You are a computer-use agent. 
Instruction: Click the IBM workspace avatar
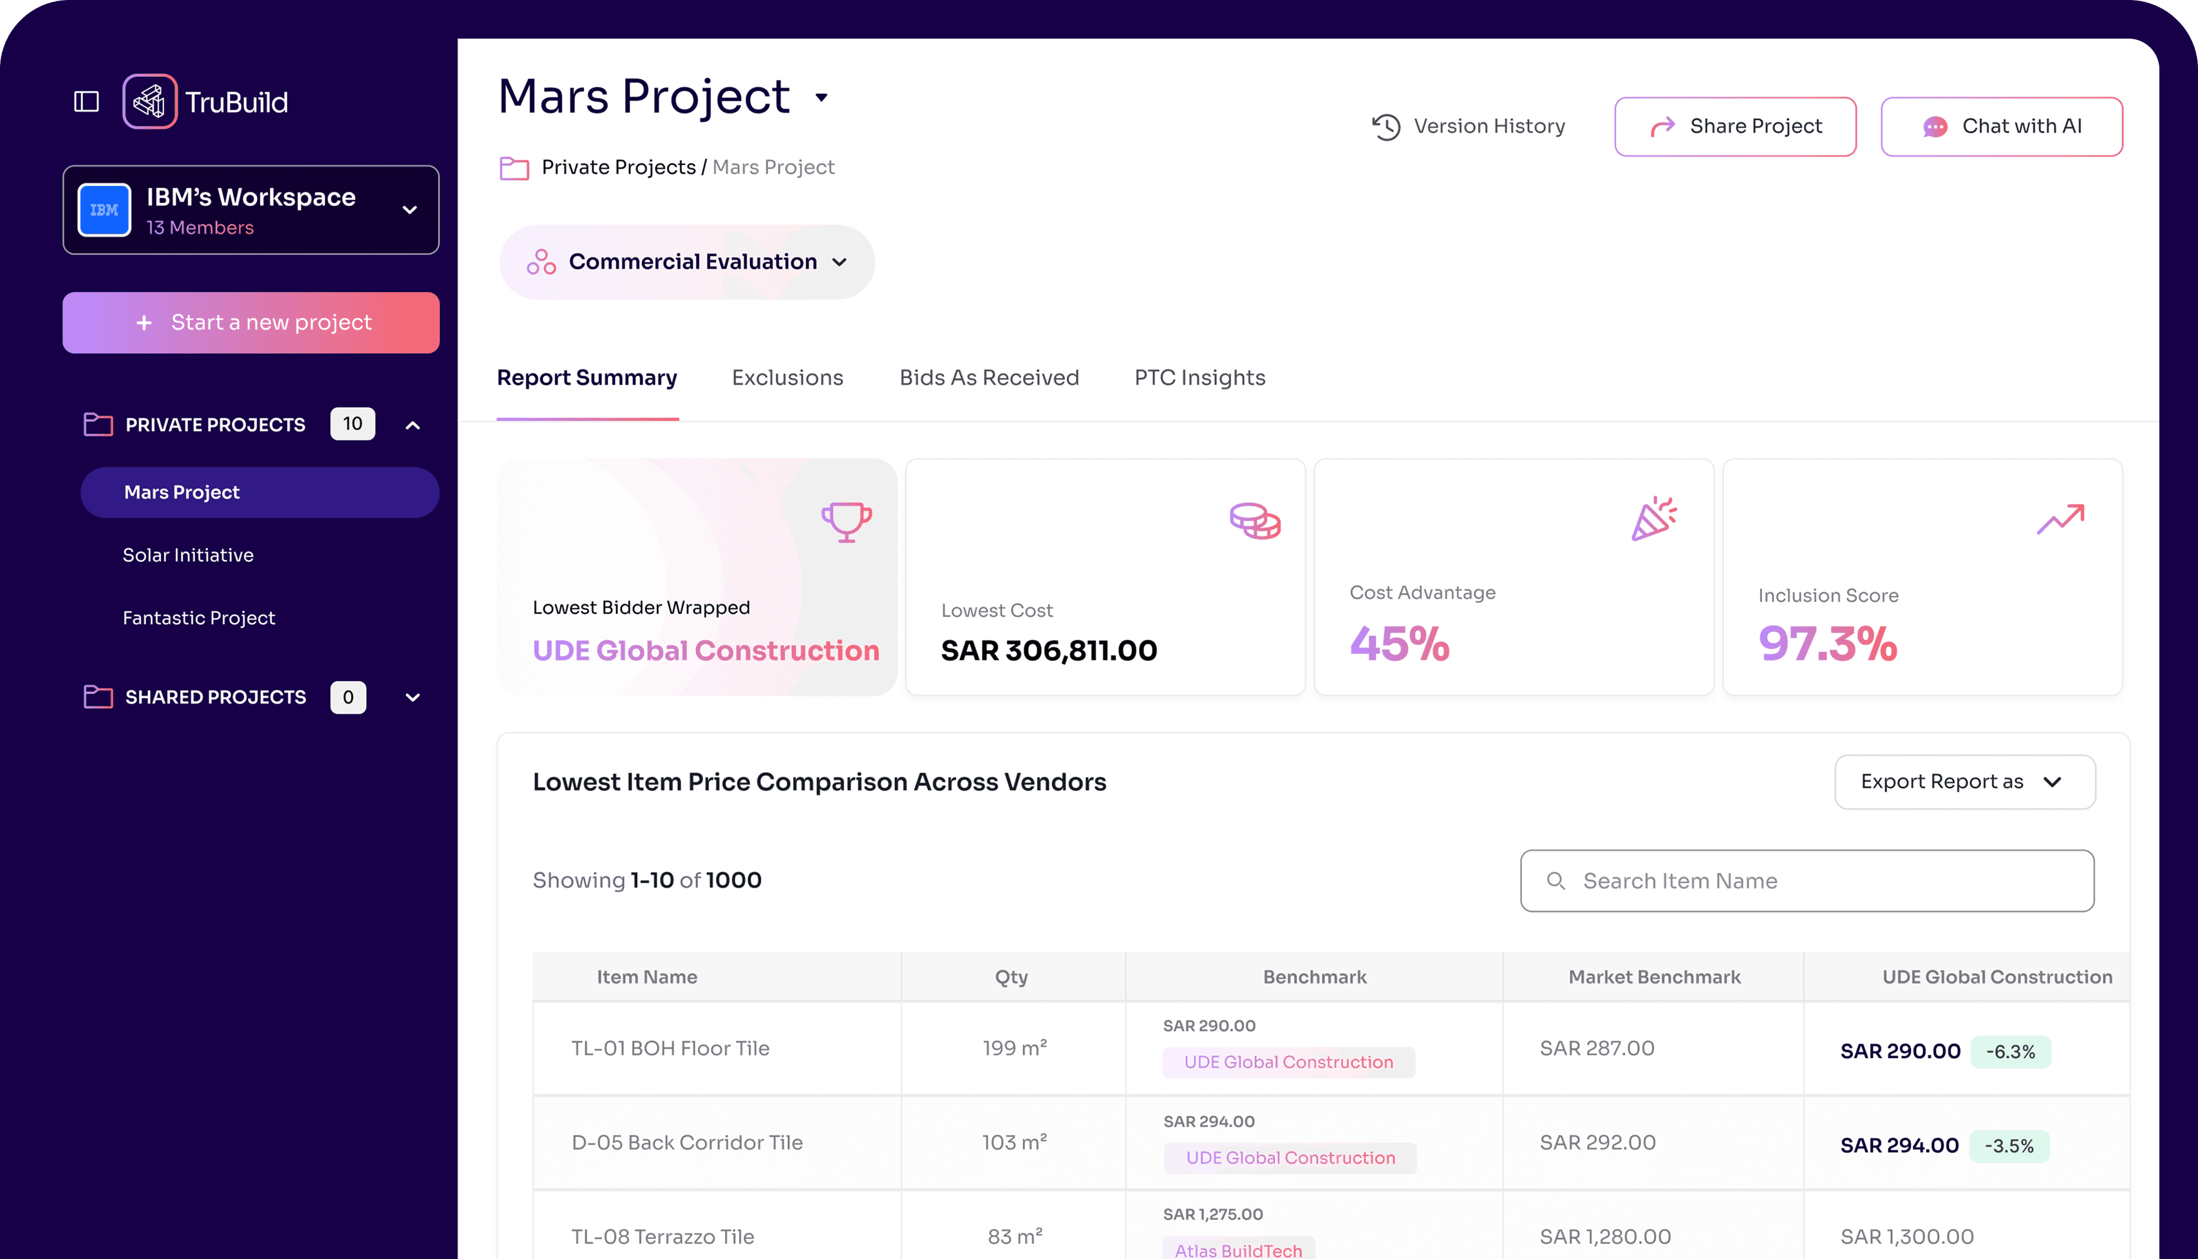tap(105, 209)
